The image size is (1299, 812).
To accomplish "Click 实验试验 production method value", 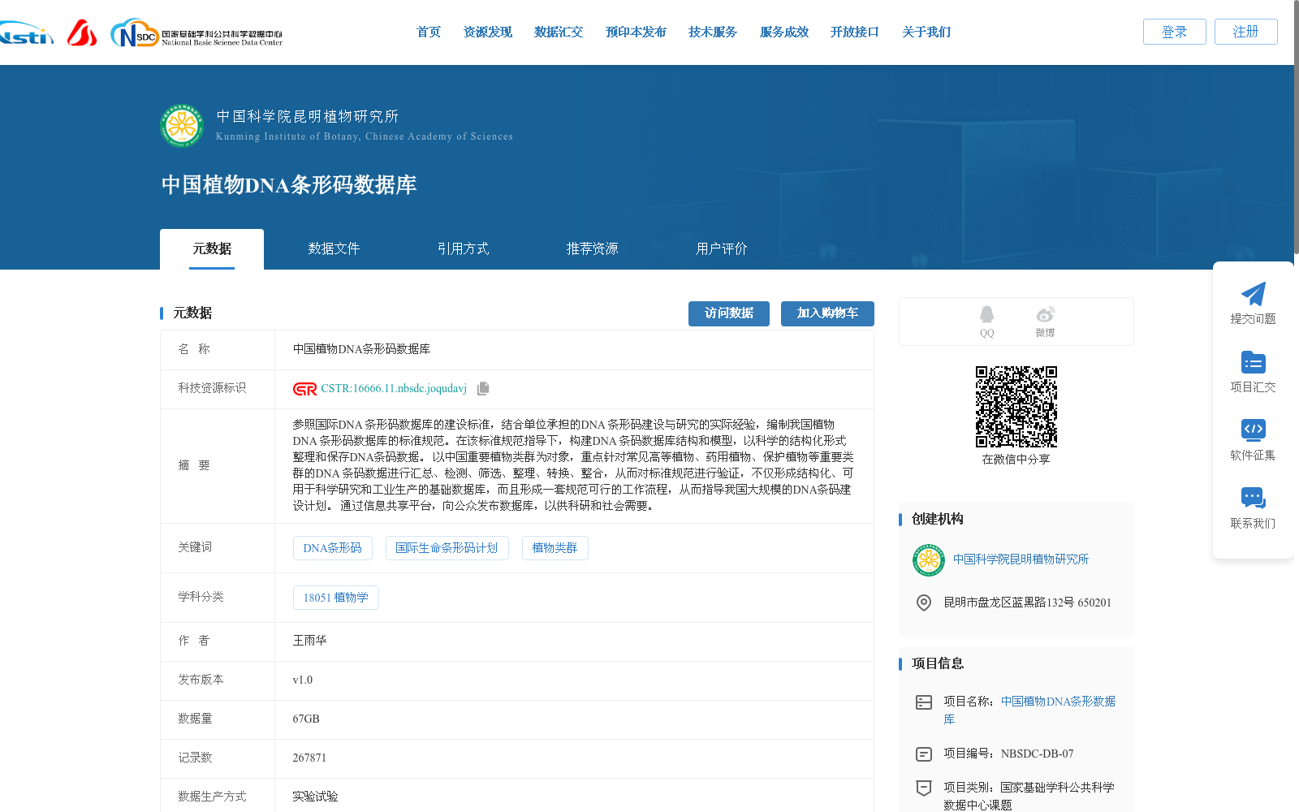I will click(x=315, y=797).
